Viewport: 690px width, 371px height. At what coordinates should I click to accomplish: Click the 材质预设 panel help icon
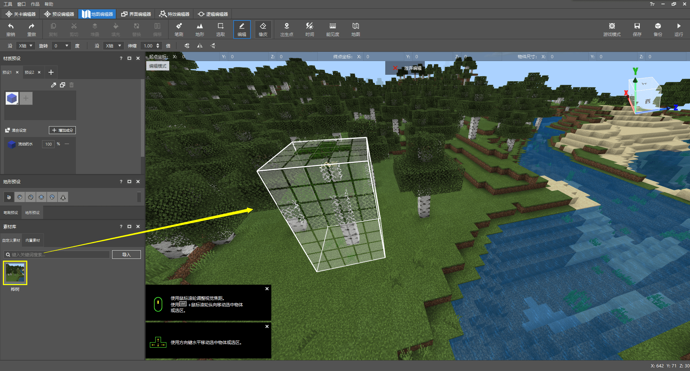(x=121, y=58)
